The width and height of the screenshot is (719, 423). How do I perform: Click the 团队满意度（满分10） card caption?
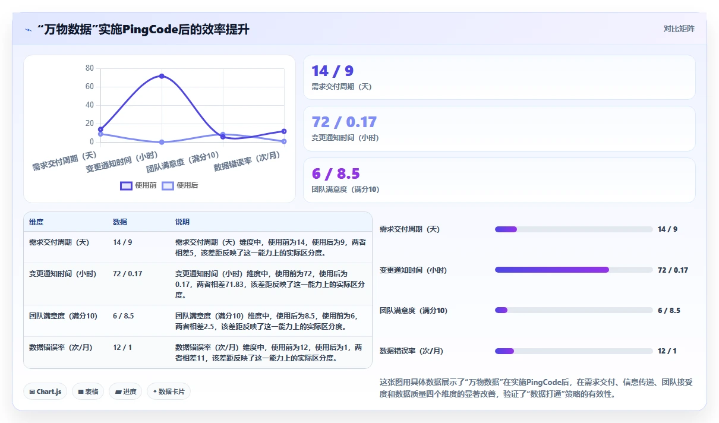coord(345,190)
